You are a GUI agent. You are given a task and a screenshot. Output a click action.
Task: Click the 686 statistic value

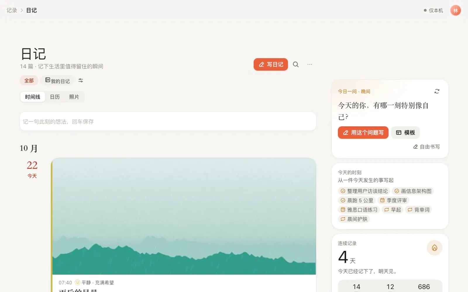(x=424, y=287)
